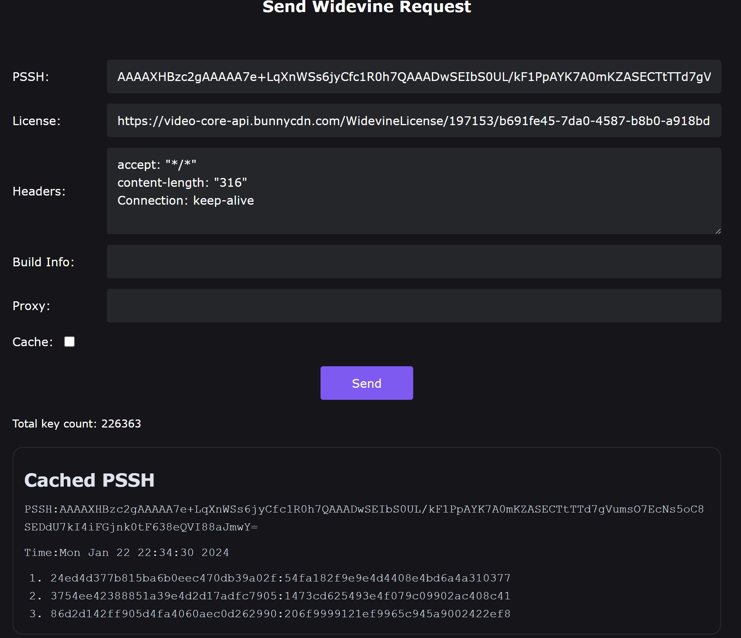Click the first cached key entry
The height and width of the screenshot is (638, 741).
point(280,578)
